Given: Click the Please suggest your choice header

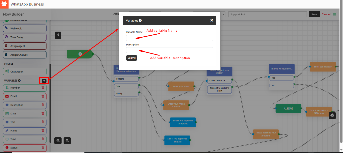Looking at the screenshot, I should coord(219,72).
